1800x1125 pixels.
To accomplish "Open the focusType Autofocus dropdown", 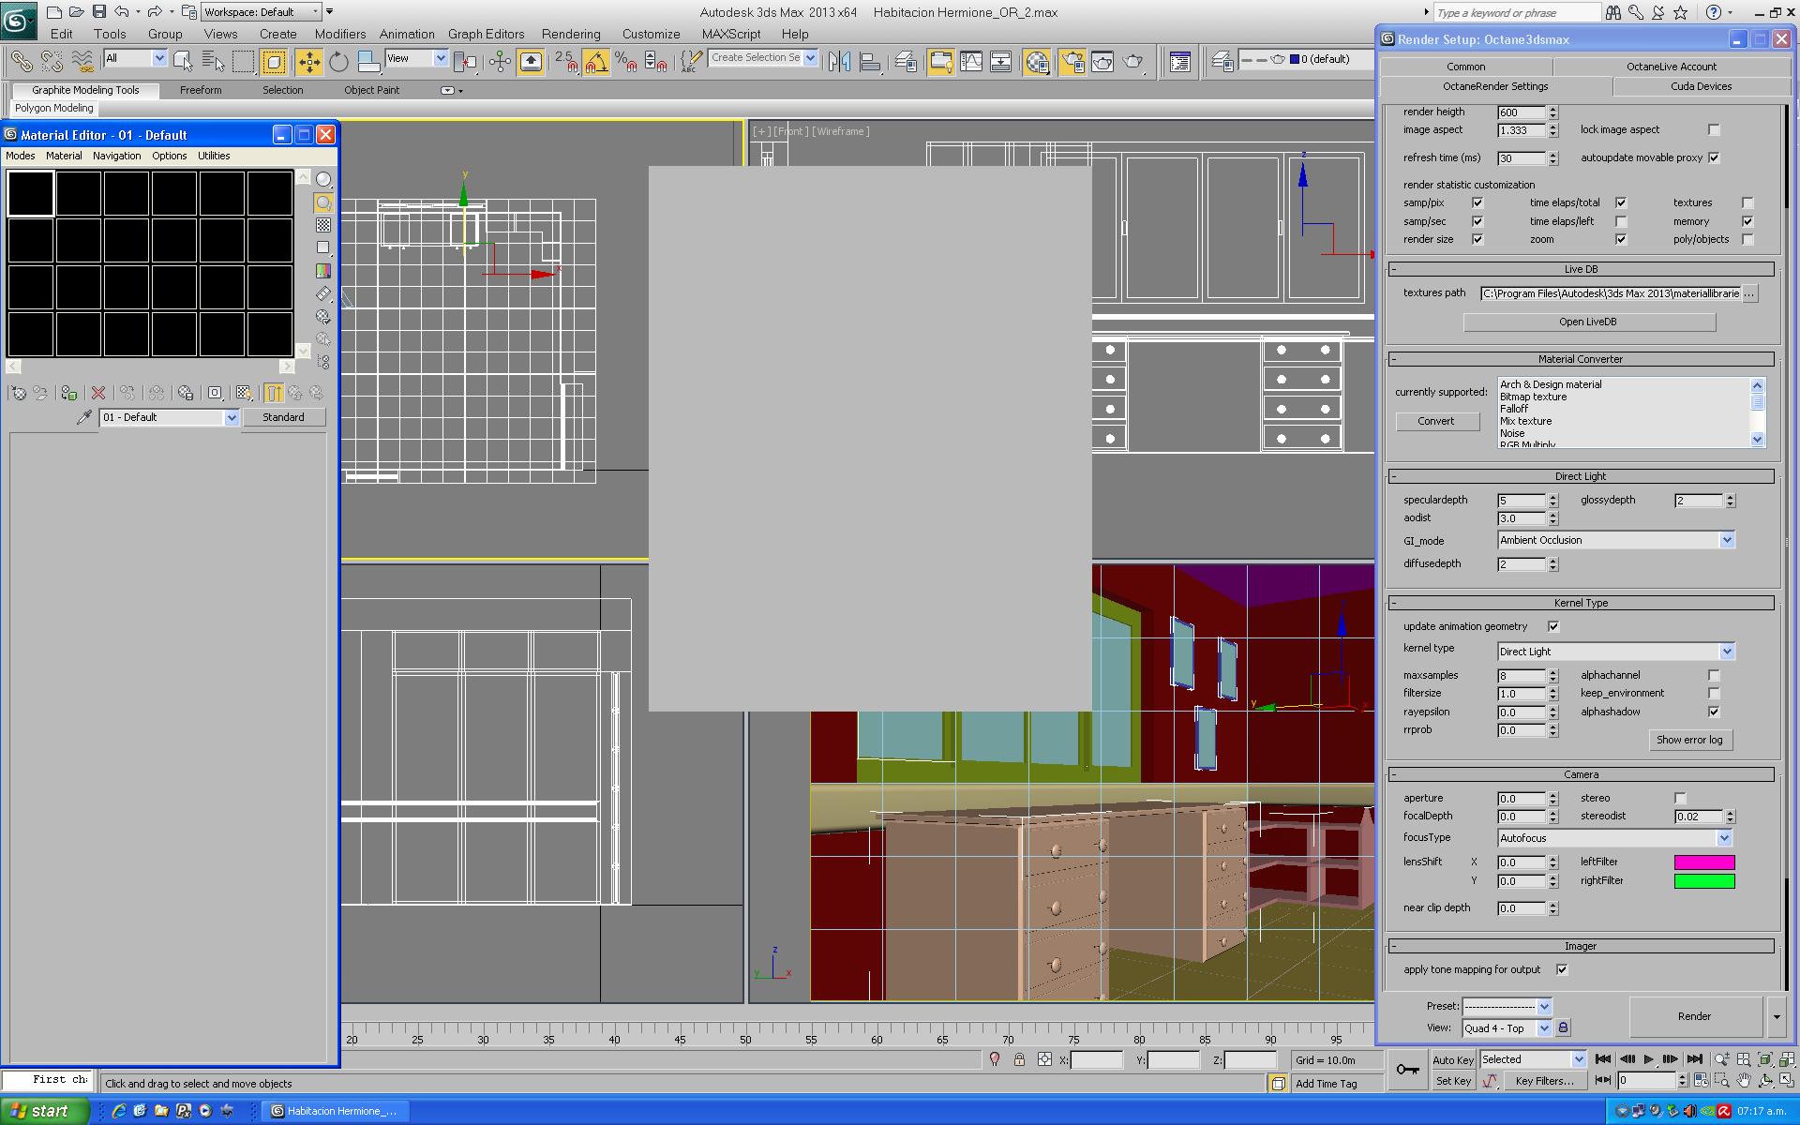I will tap(1723, 838).
